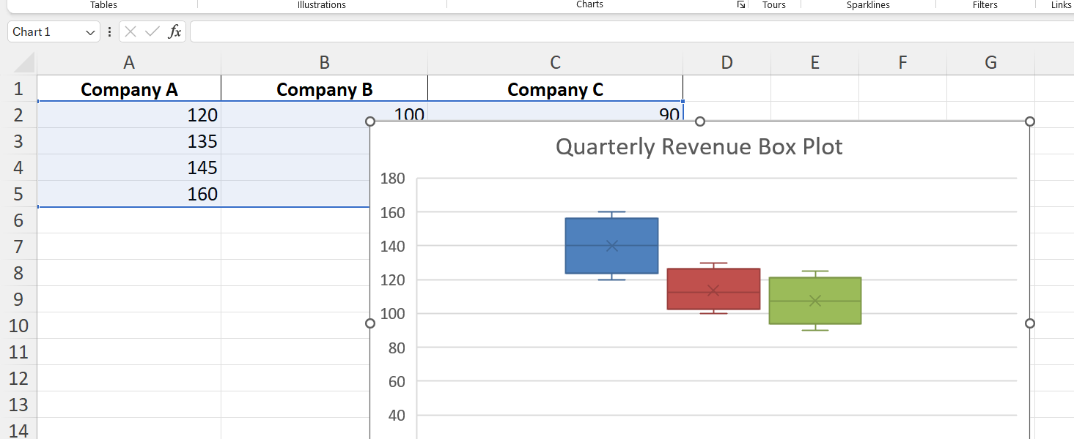This screenshot has height=439, width=1074.
Task: Select row 7 header
Action: tap(18, 247)
